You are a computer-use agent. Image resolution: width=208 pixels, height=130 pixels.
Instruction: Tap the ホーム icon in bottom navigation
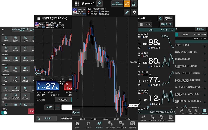pos(77,124)
